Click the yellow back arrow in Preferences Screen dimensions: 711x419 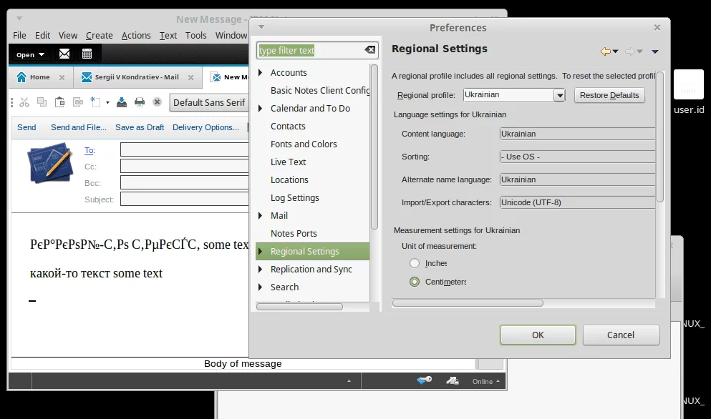[x=606, y=51]
